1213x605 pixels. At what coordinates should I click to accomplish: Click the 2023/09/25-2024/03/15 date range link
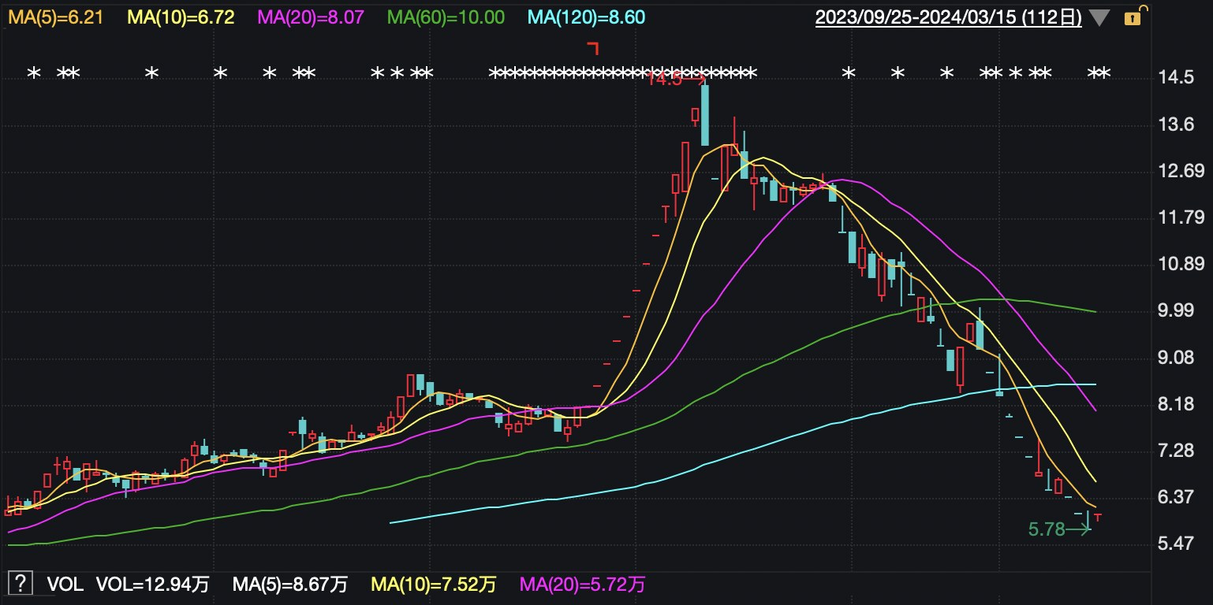pyautogui.click(x=948, y=17)
